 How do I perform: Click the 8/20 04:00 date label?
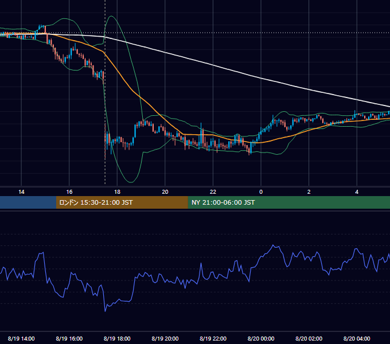(x=357, y=338)
